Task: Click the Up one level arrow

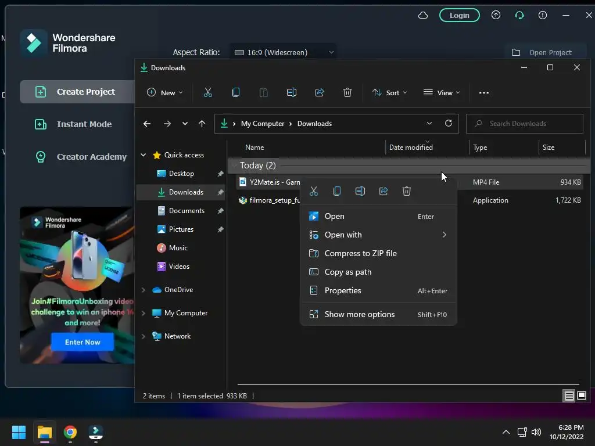Action: (202, 124)
